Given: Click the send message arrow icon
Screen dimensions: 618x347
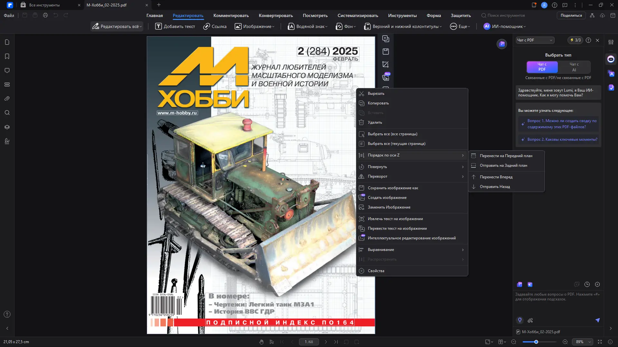Looking at the screenshot, I should 597,320.
